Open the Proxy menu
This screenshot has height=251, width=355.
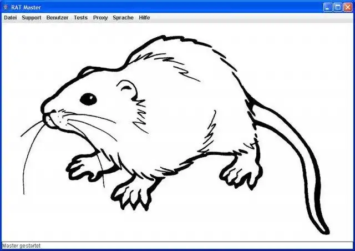click(100, 18)
